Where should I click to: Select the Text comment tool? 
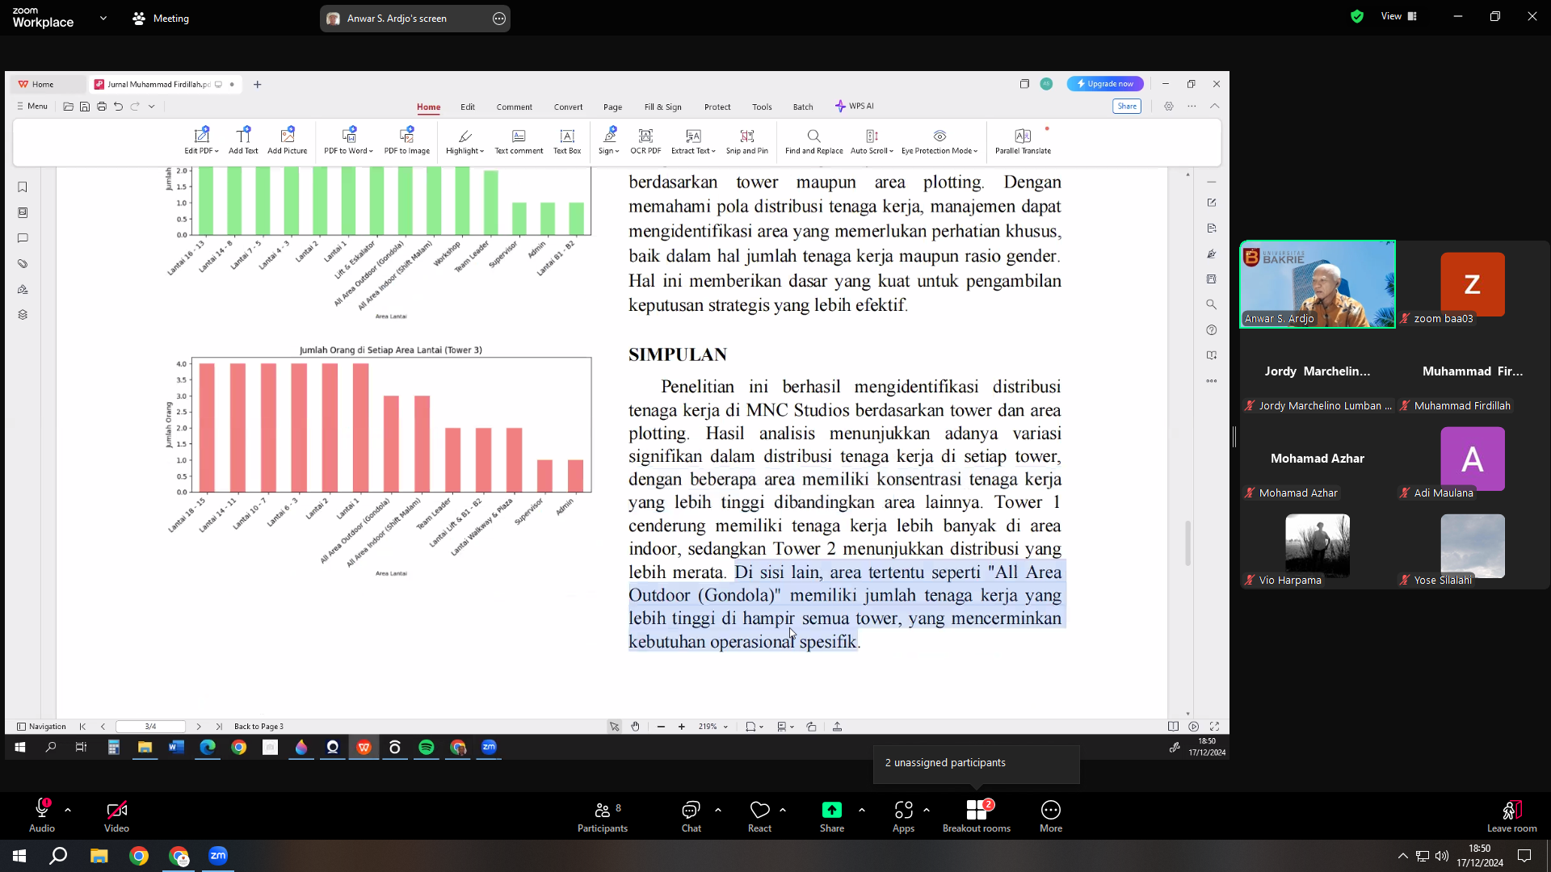[x=519, y=140]
